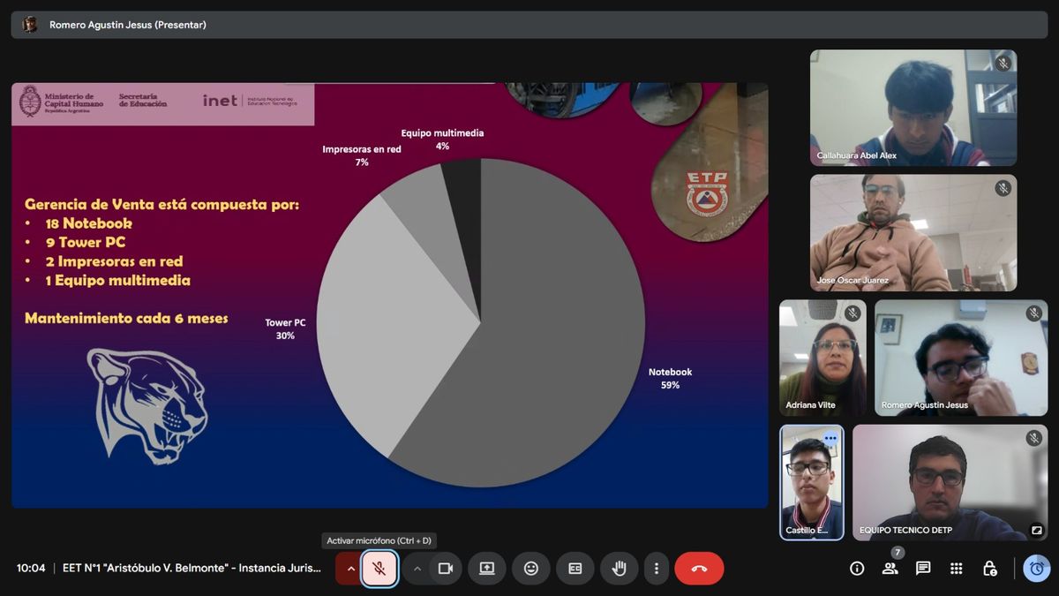Select Callahuara Abel Alex video tile

pyautogui.click(x=913, y=108)
